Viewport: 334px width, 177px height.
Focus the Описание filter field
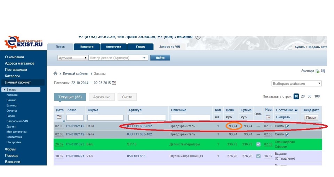pyautogui.click(x=190, y=118)
